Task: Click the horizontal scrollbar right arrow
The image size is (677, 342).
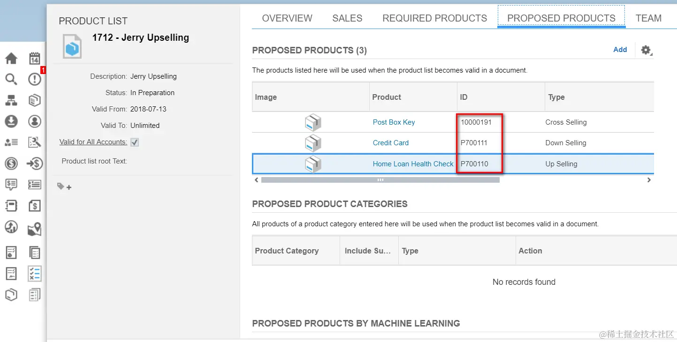Action: 649,180
